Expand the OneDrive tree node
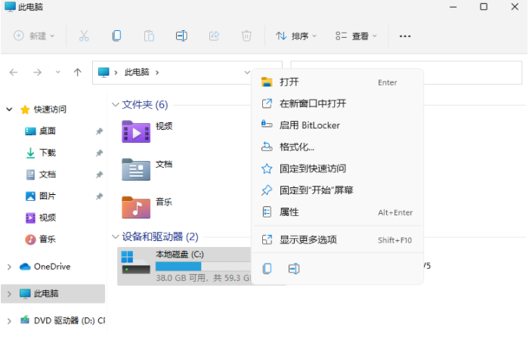 [9, 267]
